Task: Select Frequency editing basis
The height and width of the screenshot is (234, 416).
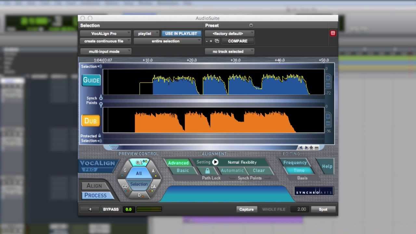Action: (295, 162)
